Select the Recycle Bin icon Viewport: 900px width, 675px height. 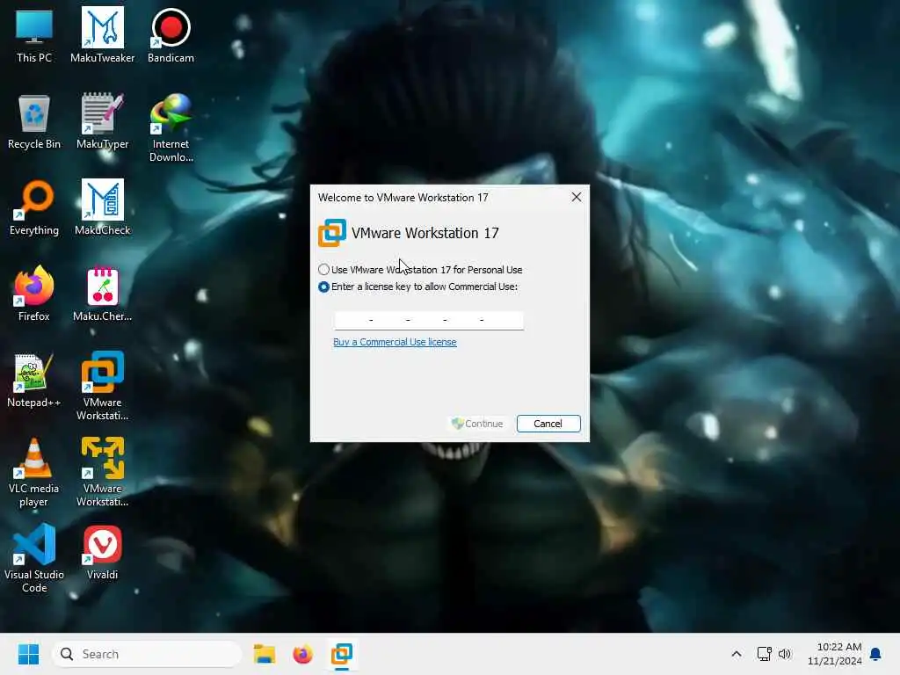coord(34,121)
